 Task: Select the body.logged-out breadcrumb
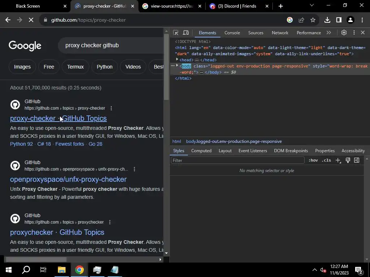[x=234, y=141]
